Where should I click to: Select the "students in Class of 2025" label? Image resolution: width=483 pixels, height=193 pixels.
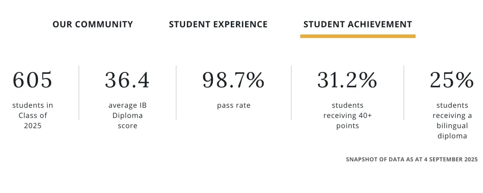(33, 116)
